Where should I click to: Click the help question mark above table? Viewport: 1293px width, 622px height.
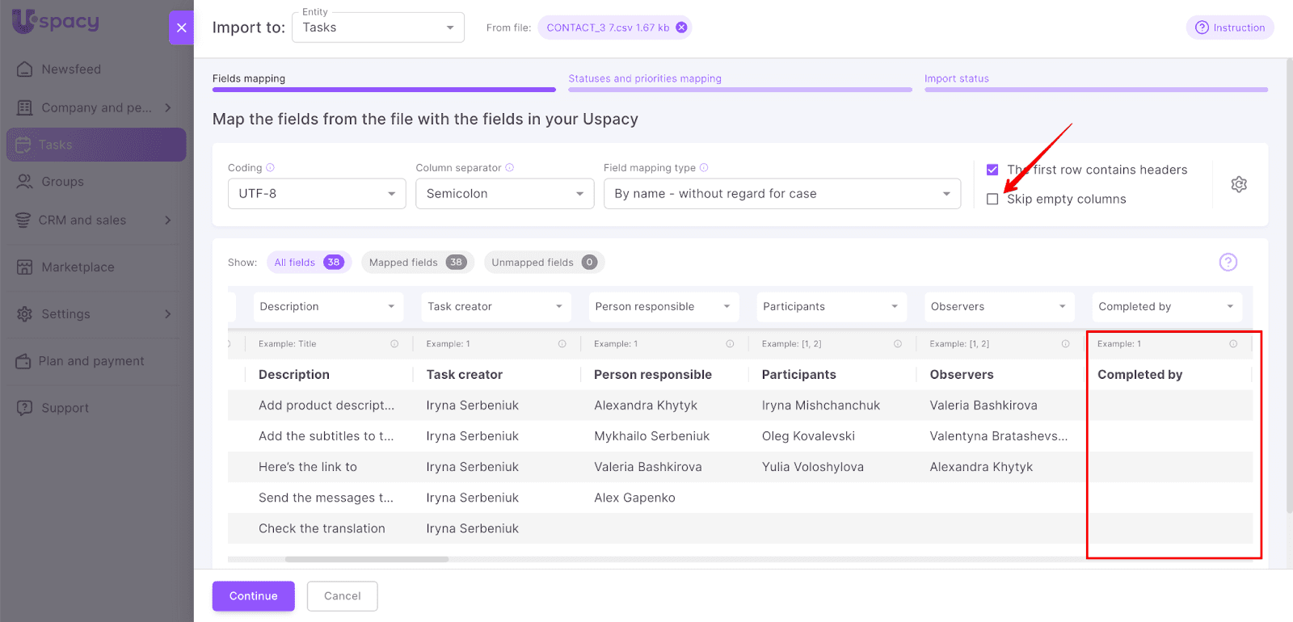pos(1228,262)
